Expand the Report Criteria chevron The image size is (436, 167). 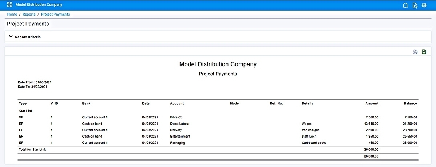(x=11, y=37)
